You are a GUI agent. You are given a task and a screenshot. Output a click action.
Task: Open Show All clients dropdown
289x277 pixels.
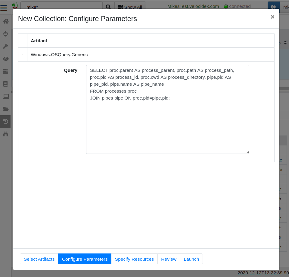tap(130, 7)
